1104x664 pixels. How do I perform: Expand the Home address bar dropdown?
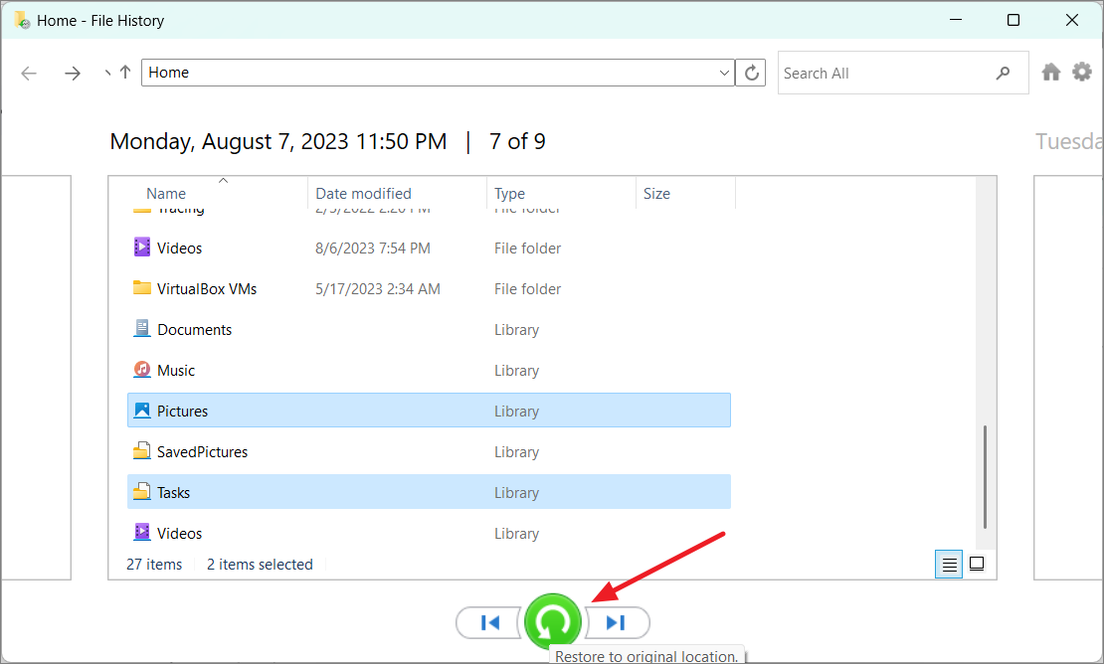[x=724, y=73]
